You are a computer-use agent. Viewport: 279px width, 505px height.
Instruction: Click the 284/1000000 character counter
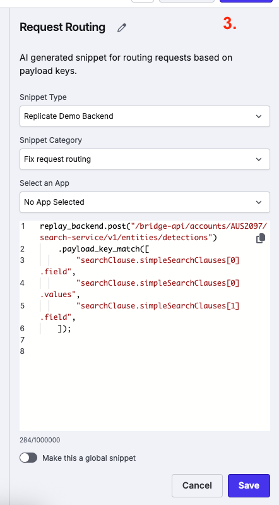(x=40, y=440)
